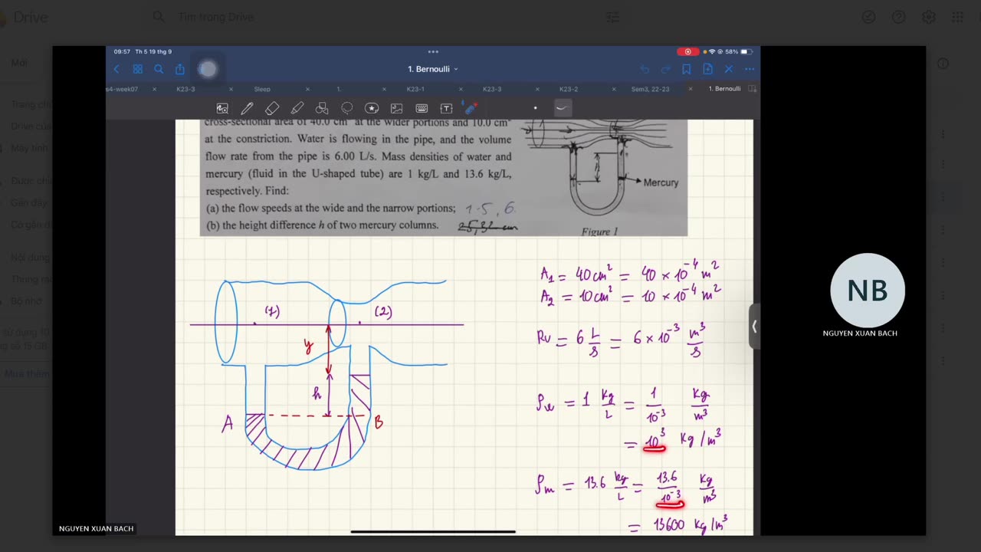Click the NB participant avatar
This screenshot has height=552, width=981.
[868, 291]
